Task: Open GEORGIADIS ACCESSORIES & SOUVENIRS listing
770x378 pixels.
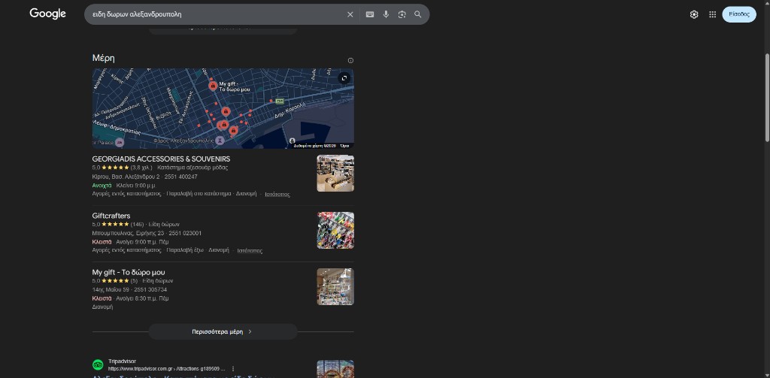Action: pos(161,159)
